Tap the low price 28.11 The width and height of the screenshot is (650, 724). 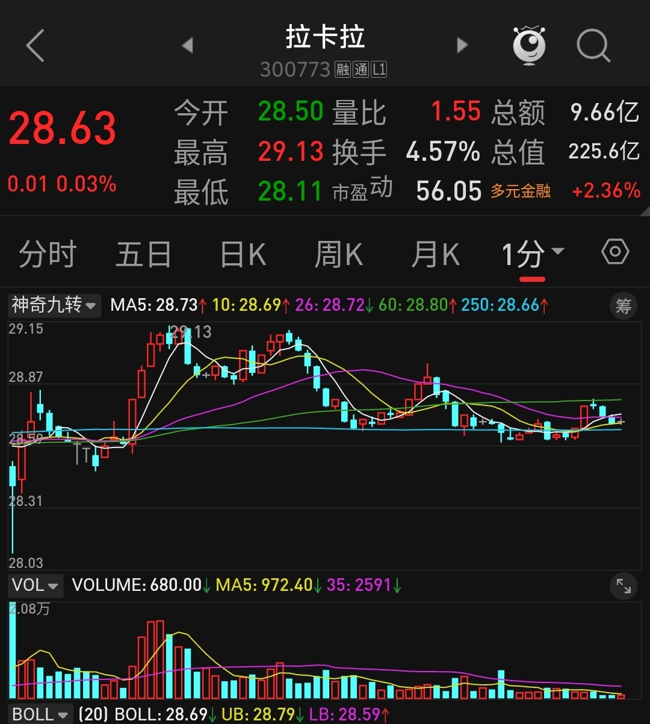(291, 192)
